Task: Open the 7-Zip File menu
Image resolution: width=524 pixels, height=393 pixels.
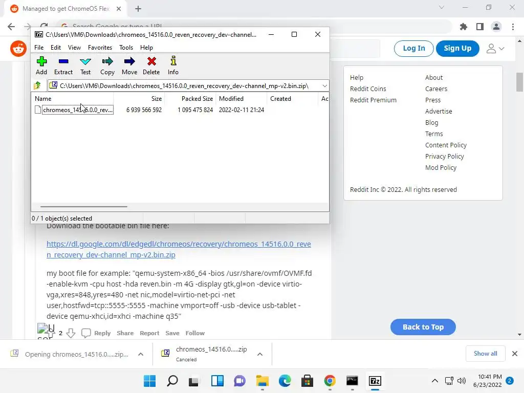Action: click(x=39, y=48)
